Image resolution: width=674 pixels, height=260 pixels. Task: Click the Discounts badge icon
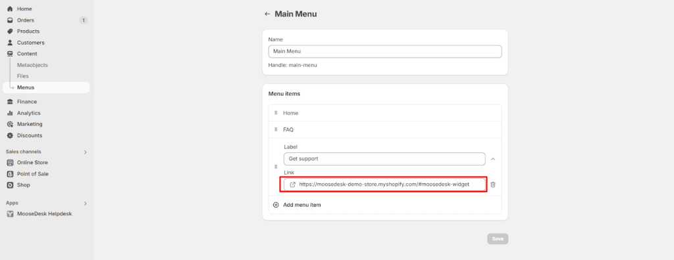10,135
